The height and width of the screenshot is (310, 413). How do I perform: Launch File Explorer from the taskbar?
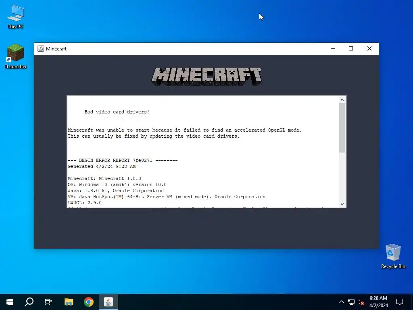[x=69, y=302]
